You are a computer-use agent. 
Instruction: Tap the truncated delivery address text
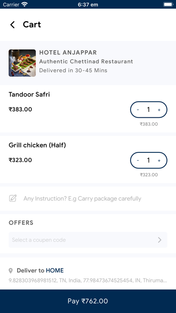88,281
